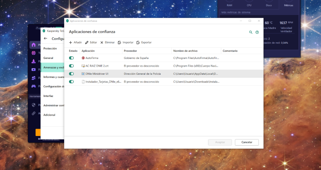Click the gamepad icon in iTop sidebar
Image resolution: width=321 pixels, height=170 pixels.
(x=34, y=86)
